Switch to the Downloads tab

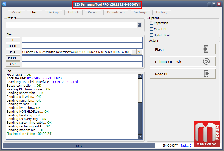(x=116, y=12)
